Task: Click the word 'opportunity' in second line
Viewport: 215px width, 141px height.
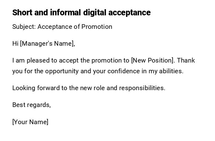Action: (x=62, y=71)
